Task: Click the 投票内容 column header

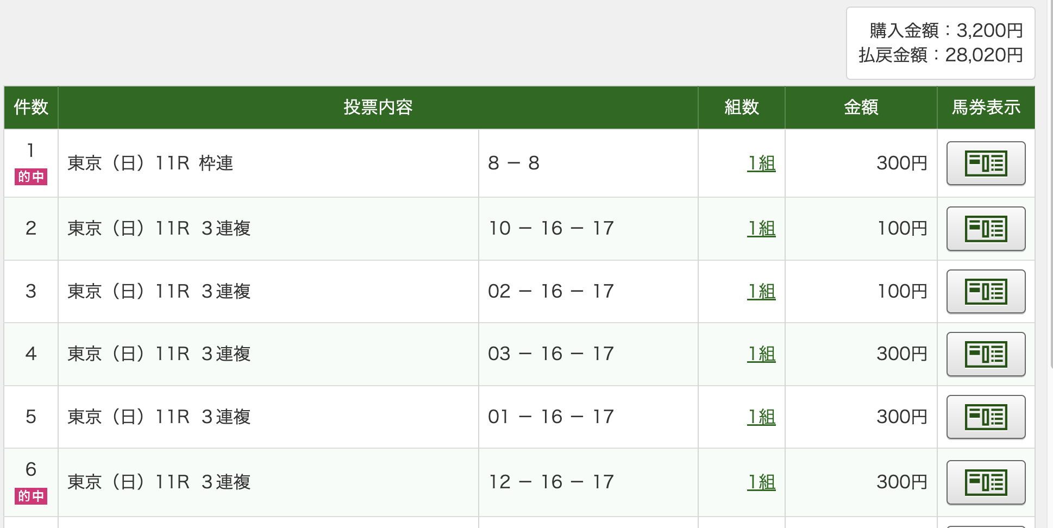Action: 378,108
